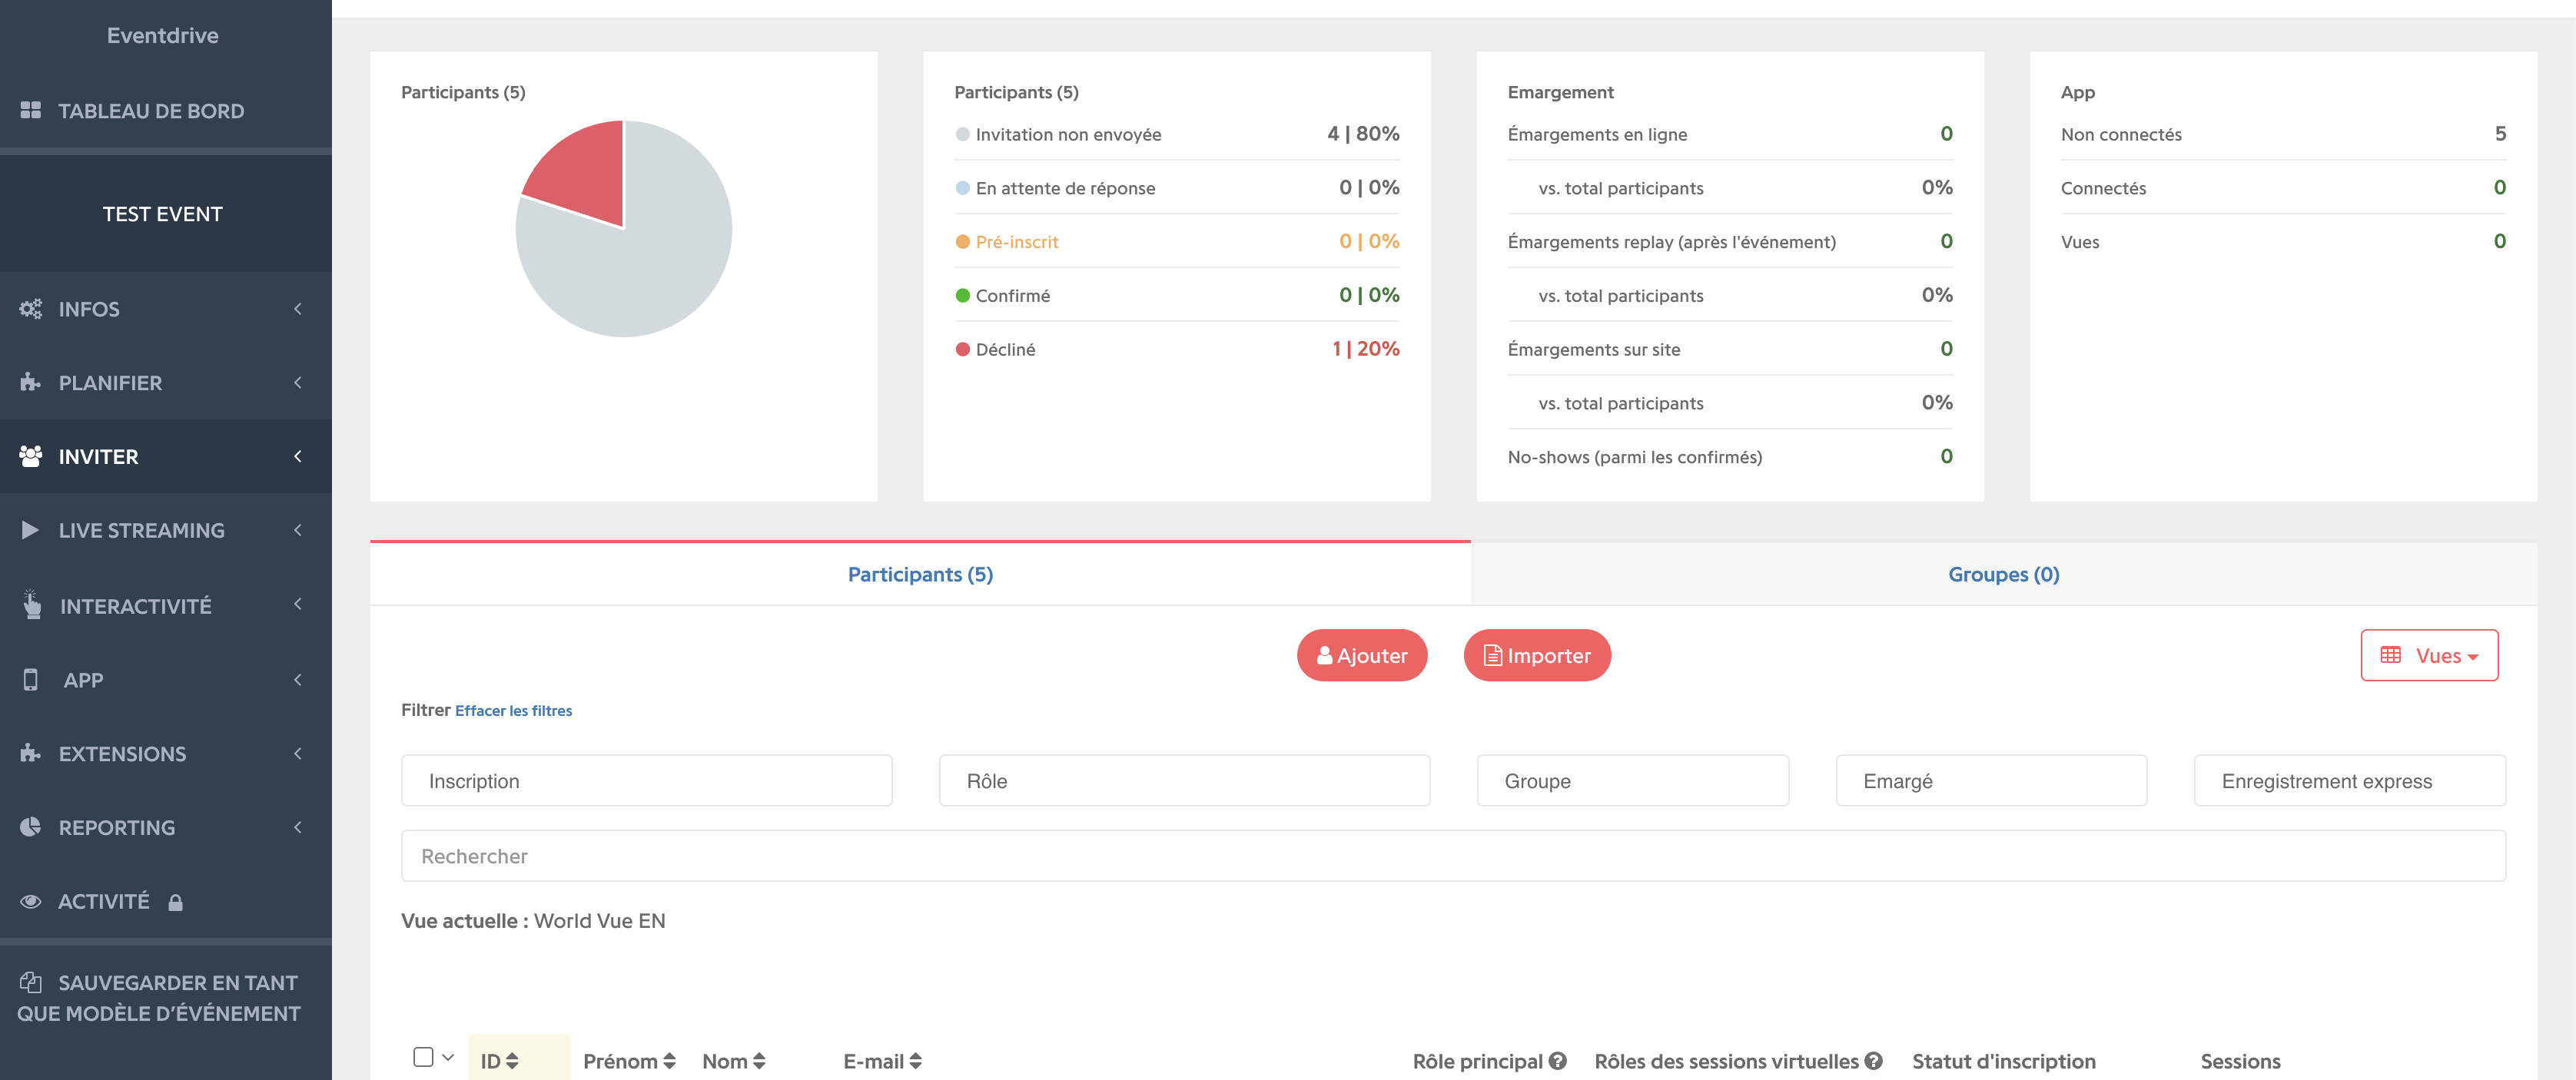The height and width of the screenshot is (1080, 2576).
Task: Select Sauvegarder en tant que modèle d'événement
Action: coord(165,998)
